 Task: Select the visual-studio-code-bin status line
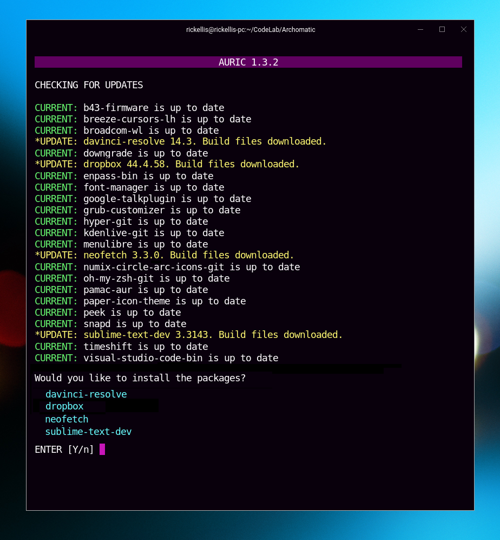pyautogui.click(x=156, y=358)
